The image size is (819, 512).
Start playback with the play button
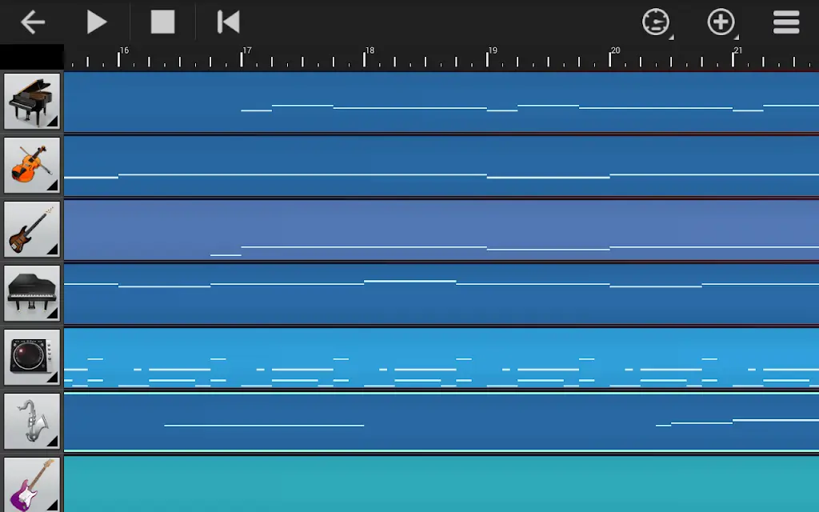pyautogui.click(x=97, y=22)
